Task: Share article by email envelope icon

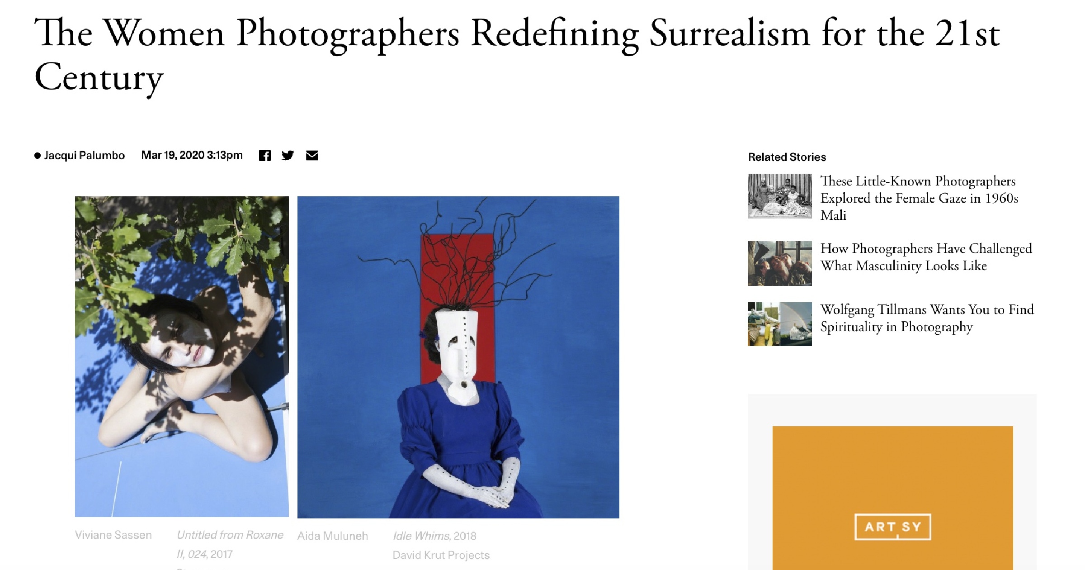Action: 312,156
